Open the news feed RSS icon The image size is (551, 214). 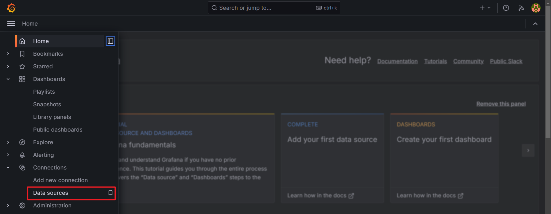point(521,8)
